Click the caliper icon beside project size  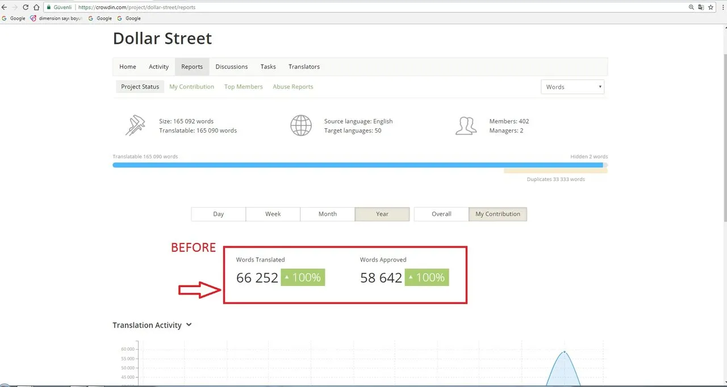click(x=135, y=125)
